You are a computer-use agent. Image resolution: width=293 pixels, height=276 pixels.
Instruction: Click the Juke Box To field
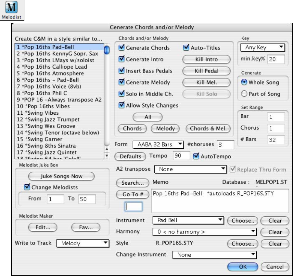(87, 199)
